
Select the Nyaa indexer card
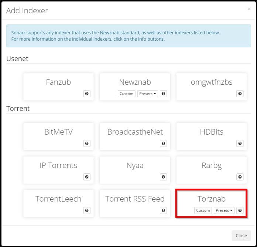point(135,170)
